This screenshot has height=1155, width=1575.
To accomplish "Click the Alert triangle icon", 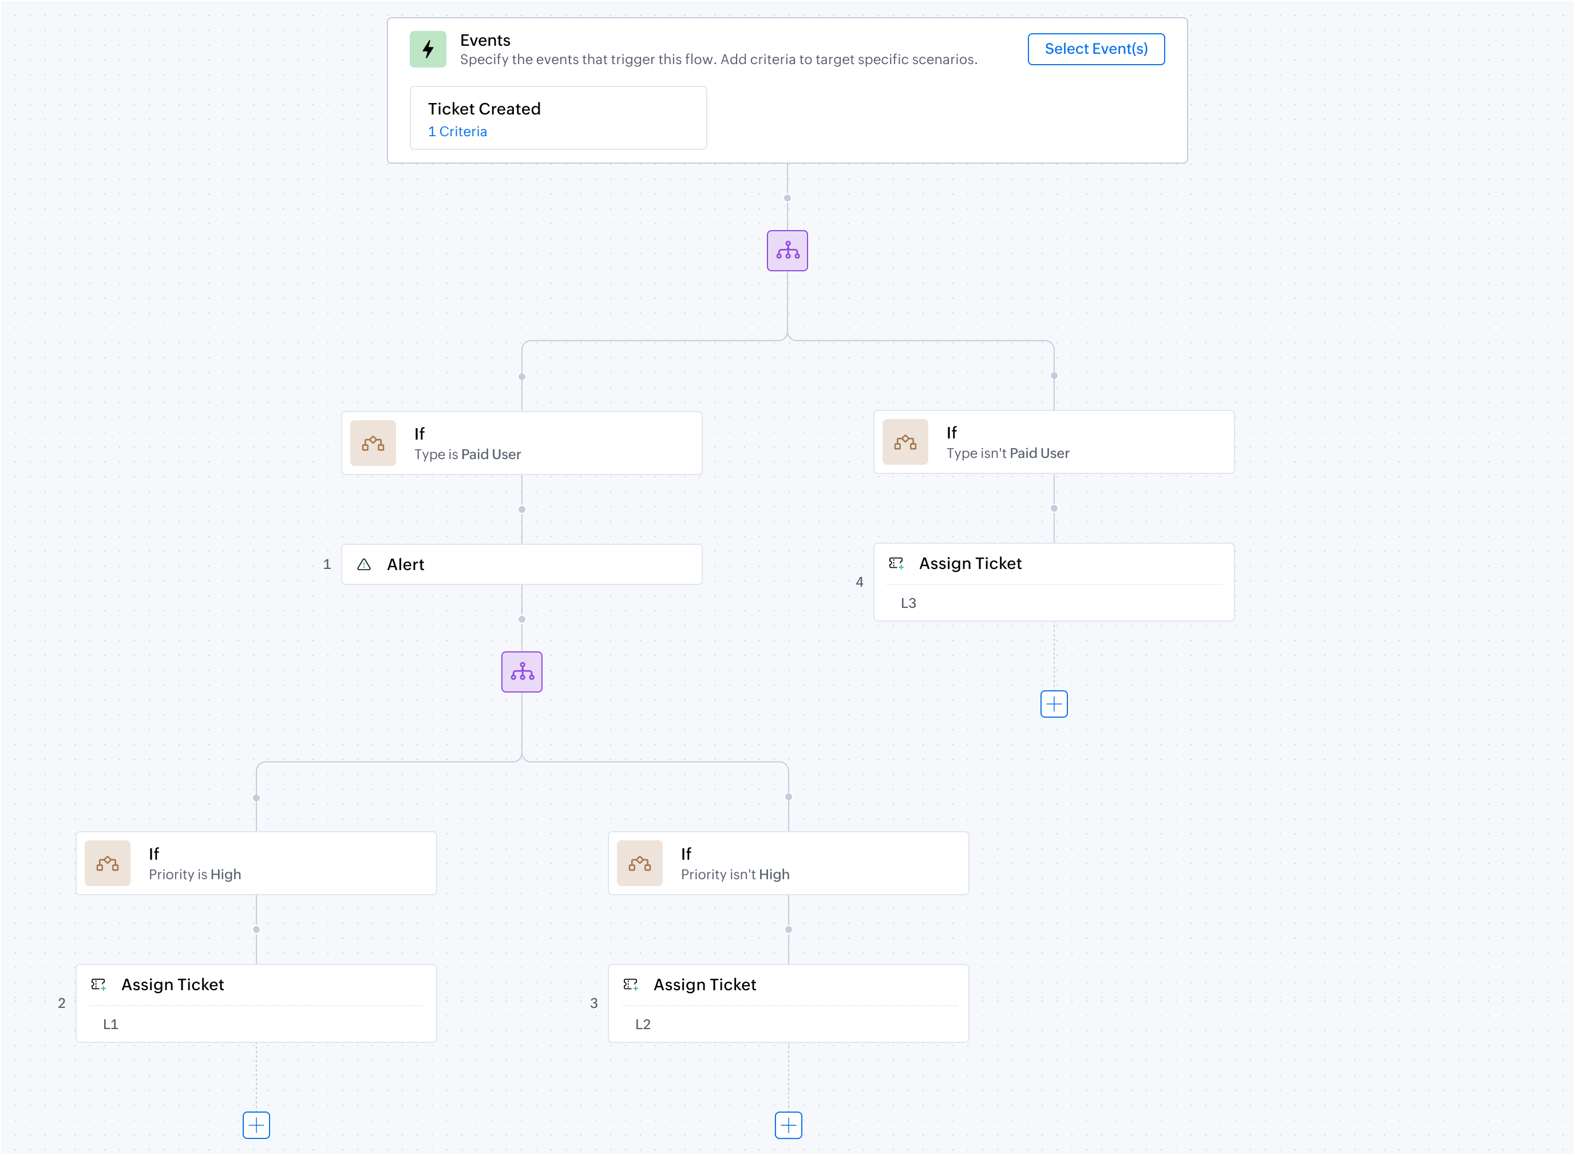I will pos(363,564).
